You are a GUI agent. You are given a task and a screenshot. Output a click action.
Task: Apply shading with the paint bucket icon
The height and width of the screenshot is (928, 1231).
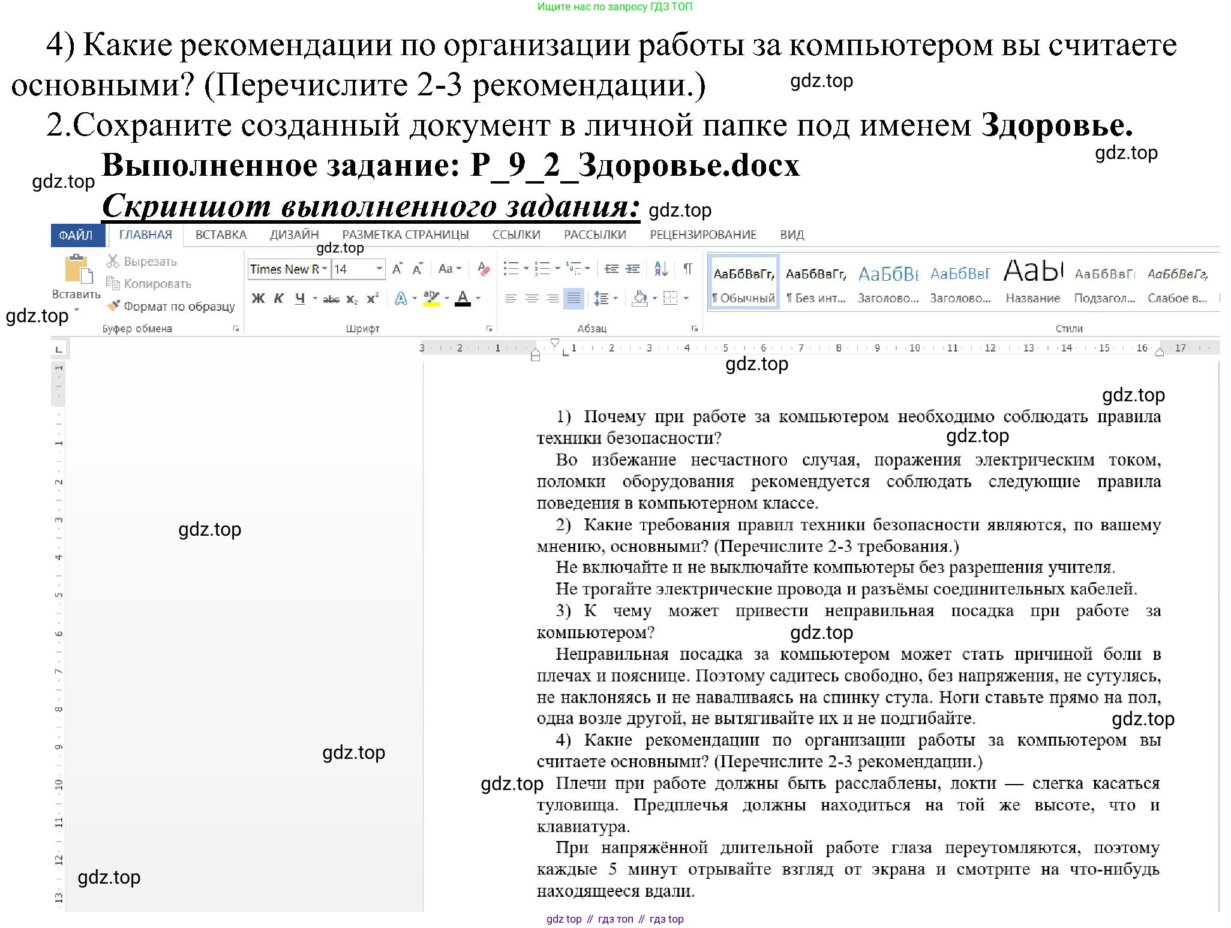(640, 298)
